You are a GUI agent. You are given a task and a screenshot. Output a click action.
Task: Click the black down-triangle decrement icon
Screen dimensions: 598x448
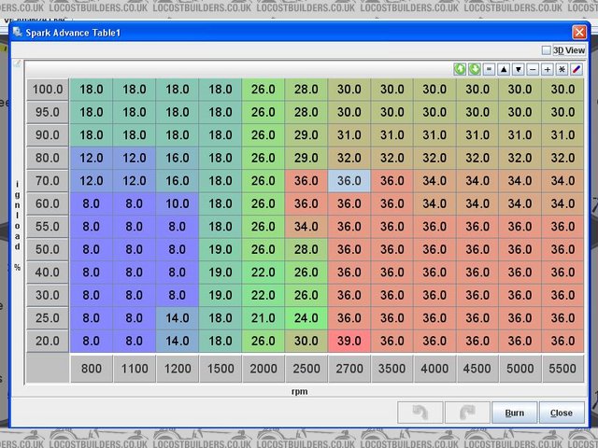(x=518, y=69)
